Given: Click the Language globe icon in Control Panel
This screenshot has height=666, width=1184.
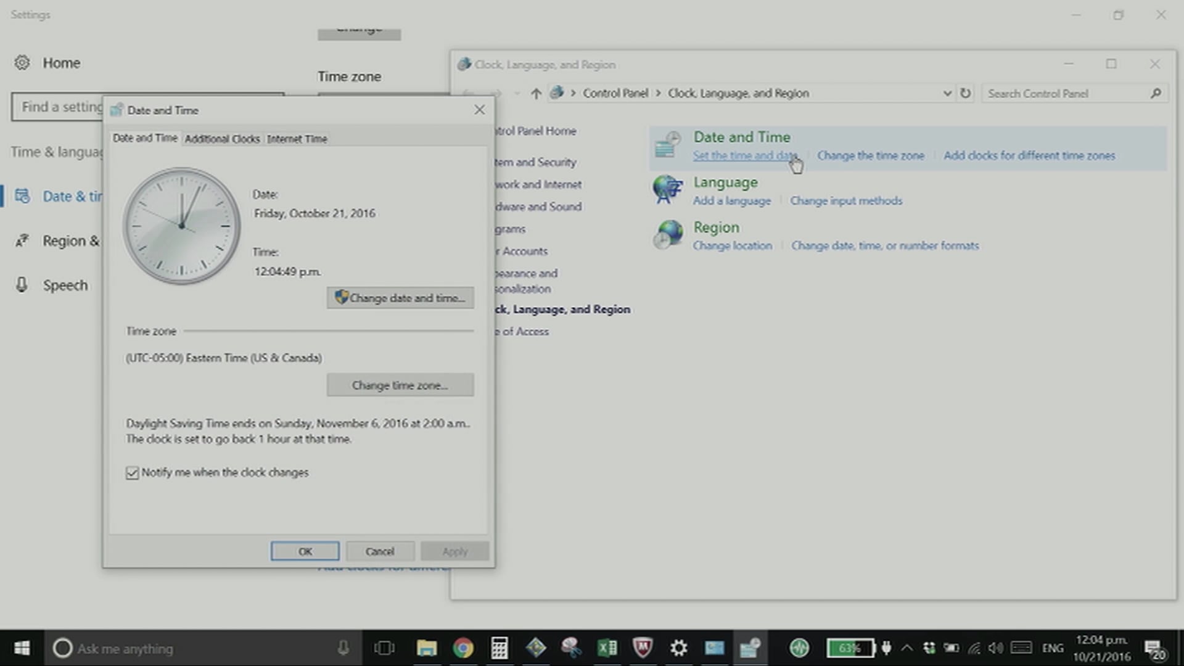Looking at the screenshot, I should click(x=667, y=190).
